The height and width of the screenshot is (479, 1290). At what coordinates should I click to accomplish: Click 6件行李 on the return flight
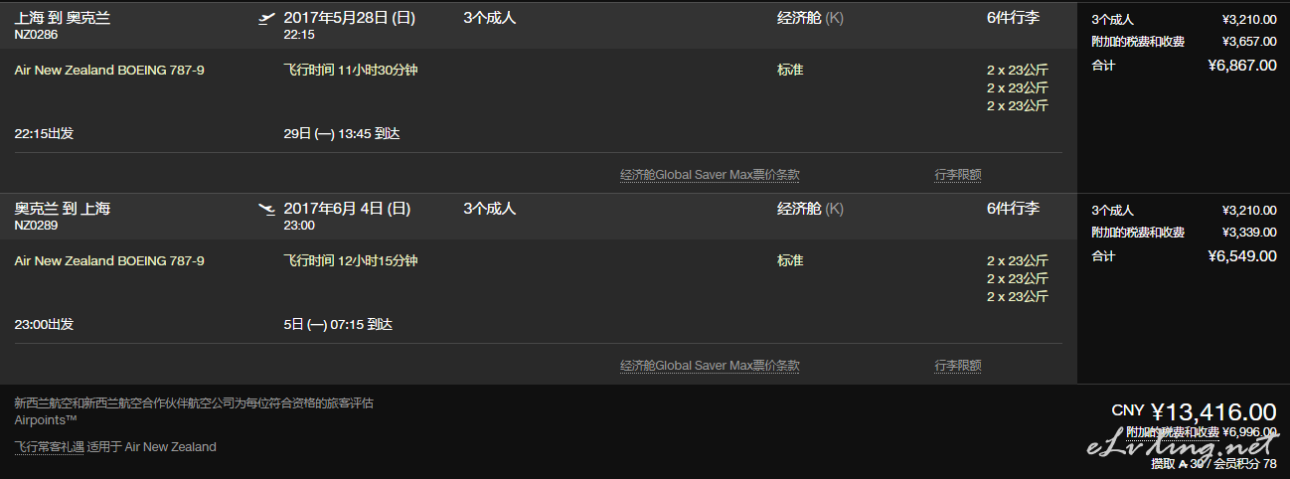coord(1014,208)
